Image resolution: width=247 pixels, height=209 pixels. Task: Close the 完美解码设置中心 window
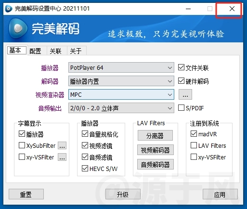pyautogui.click(x=232, y=9)
